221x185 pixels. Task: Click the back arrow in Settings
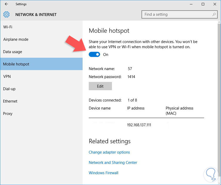coord(6,4)
